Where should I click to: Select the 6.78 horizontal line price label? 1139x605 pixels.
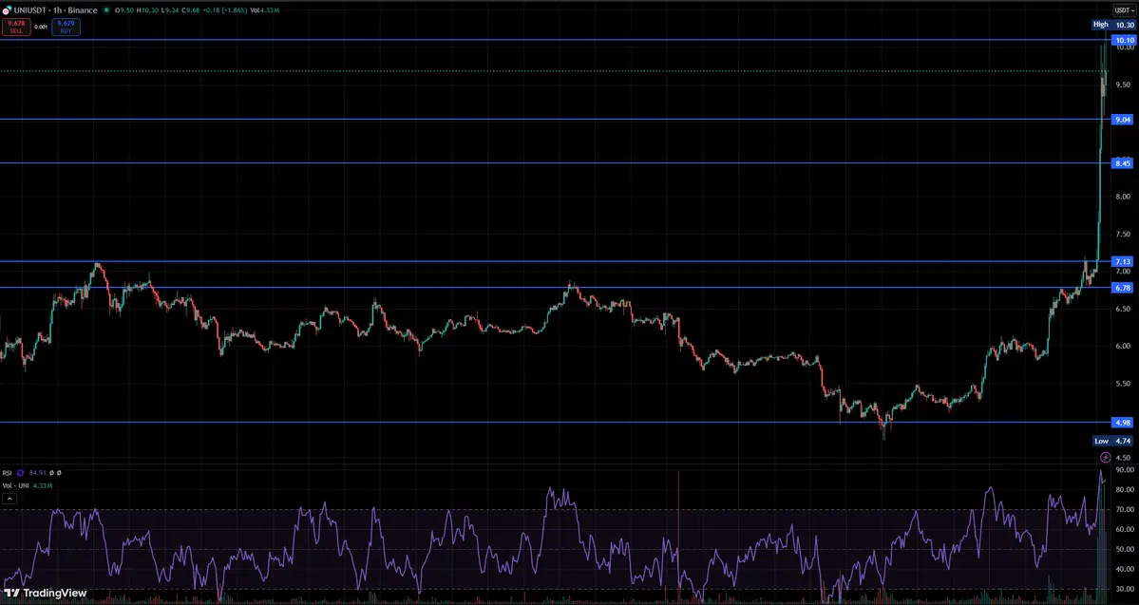[1122, 288]
